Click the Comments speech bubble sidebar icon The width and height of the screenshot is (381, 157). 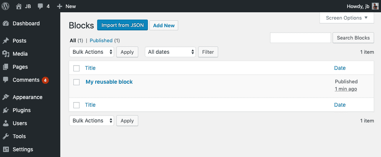pos(6,80)
